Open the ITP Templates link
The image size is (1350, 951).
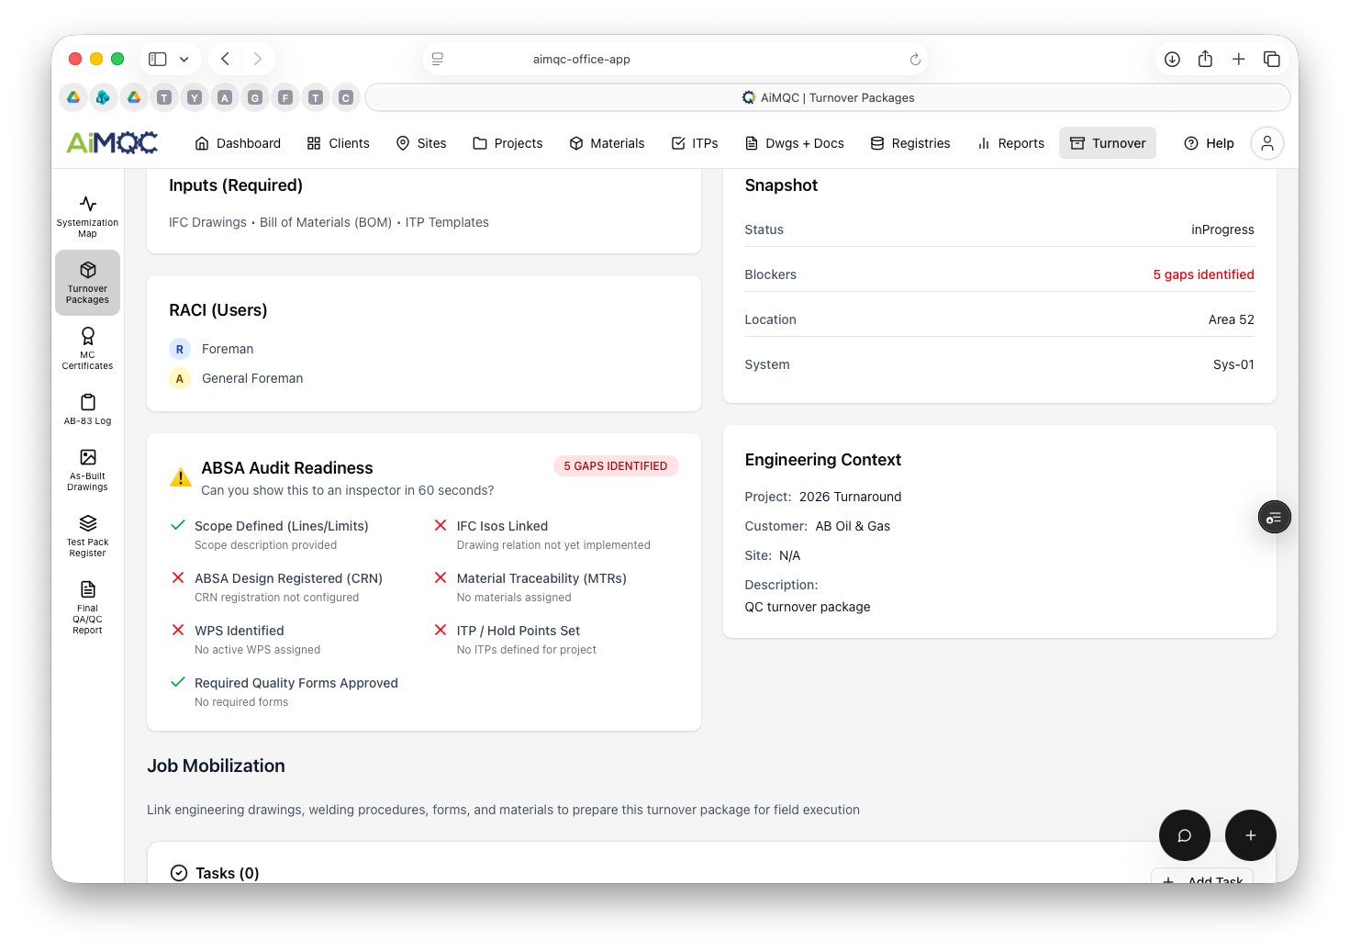click(447, 221)
